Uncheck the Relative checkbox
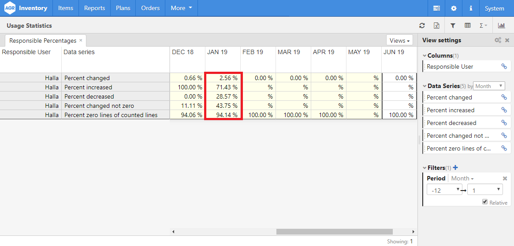The image size is (514, 246). 485,202
